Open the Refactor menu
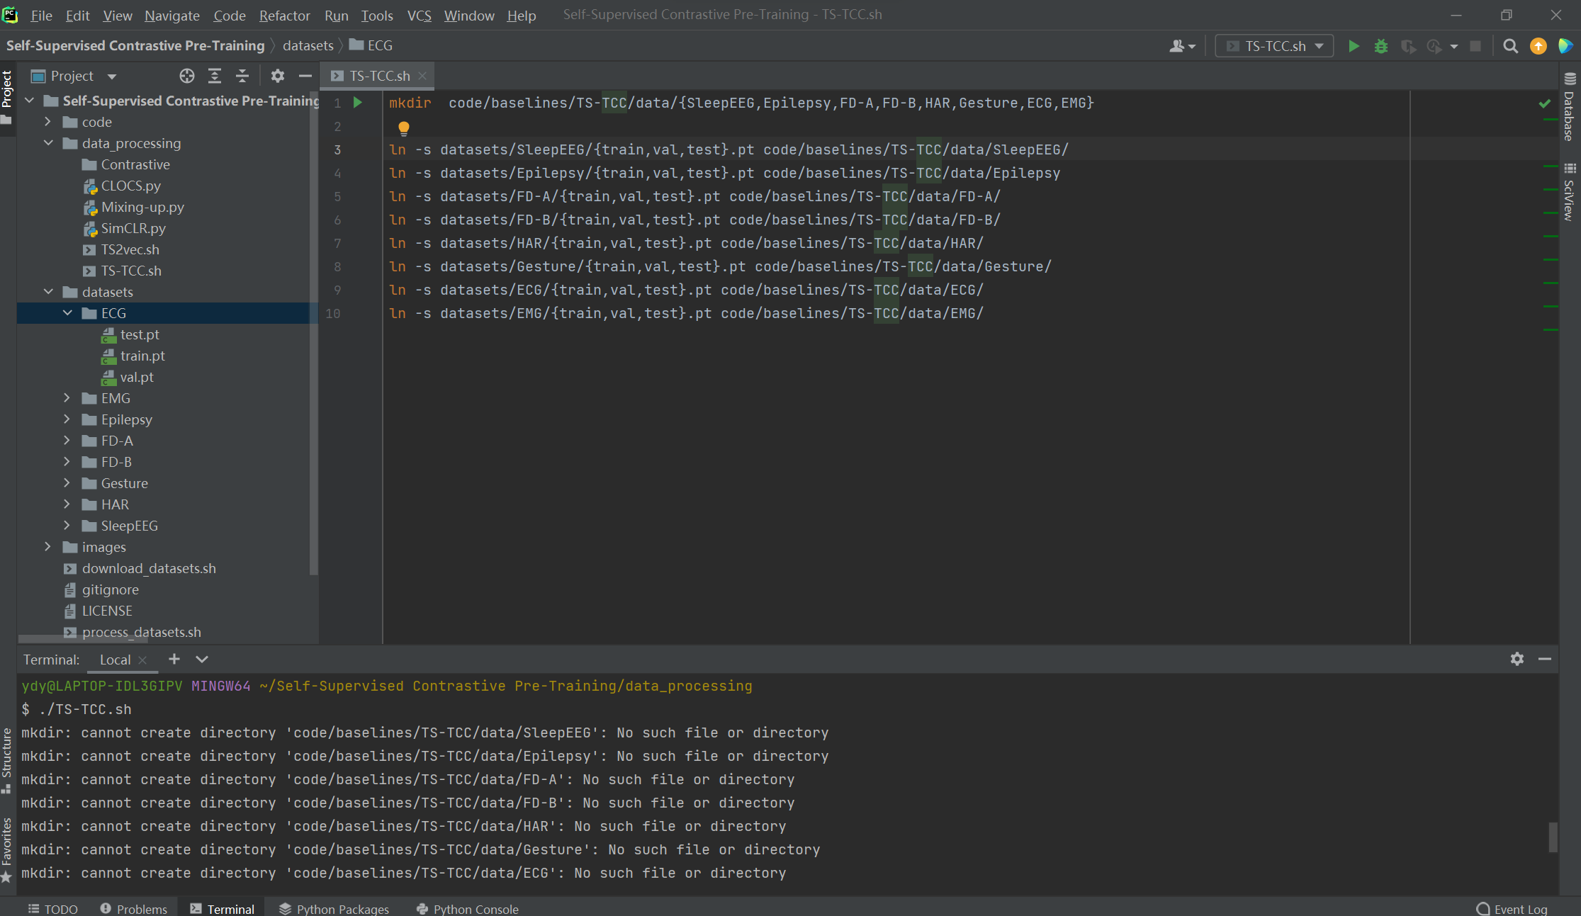Viewport: 1581px width, 916px height. (284, 16)
